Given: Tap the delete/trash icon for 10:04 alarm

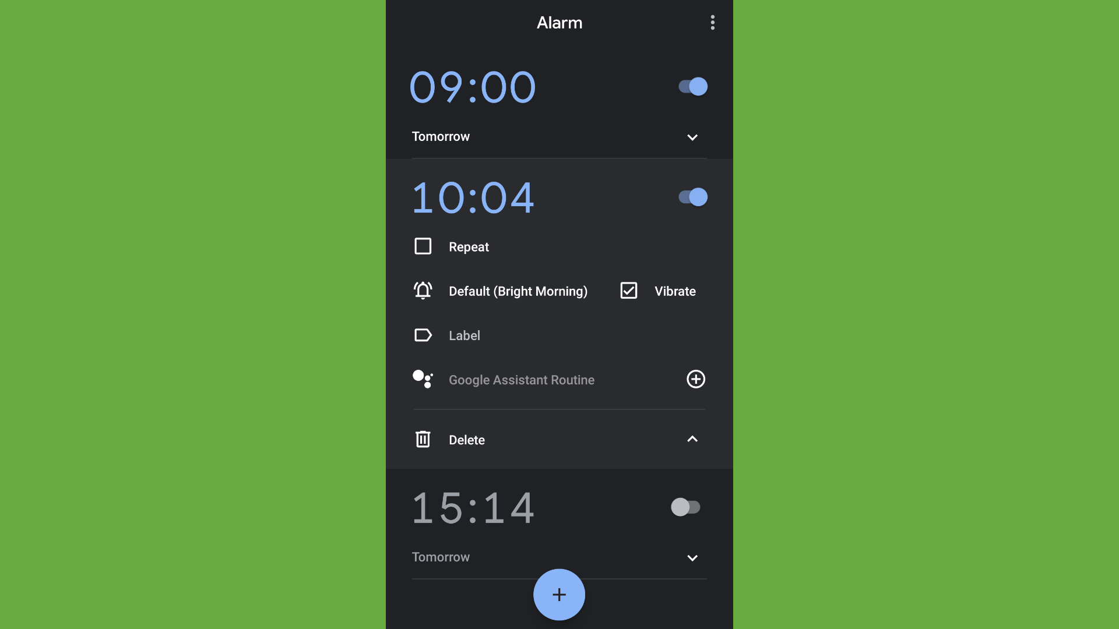Looking at the screenshot, I should (423, 439).
